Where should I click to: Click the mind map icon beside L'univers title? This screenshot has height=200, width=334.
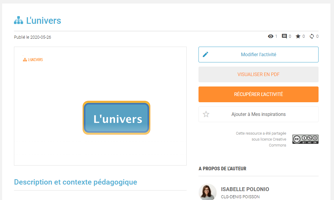coord(18,20)
